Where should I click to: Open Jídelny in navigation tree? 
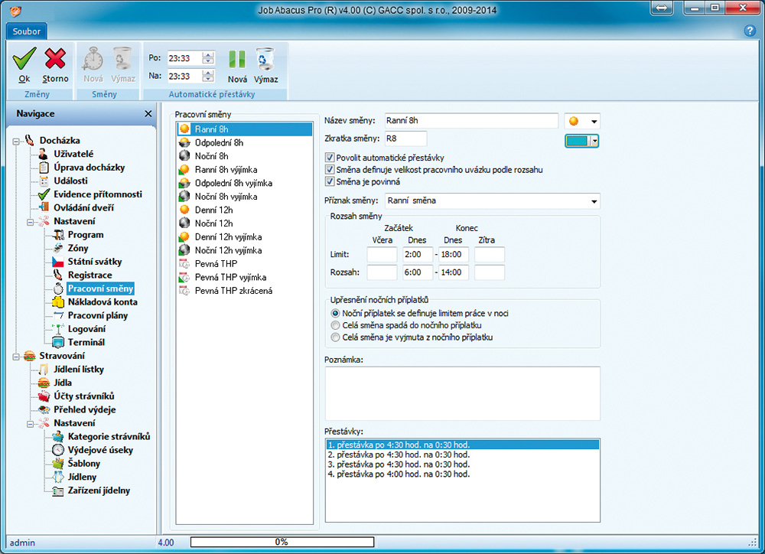82,477
